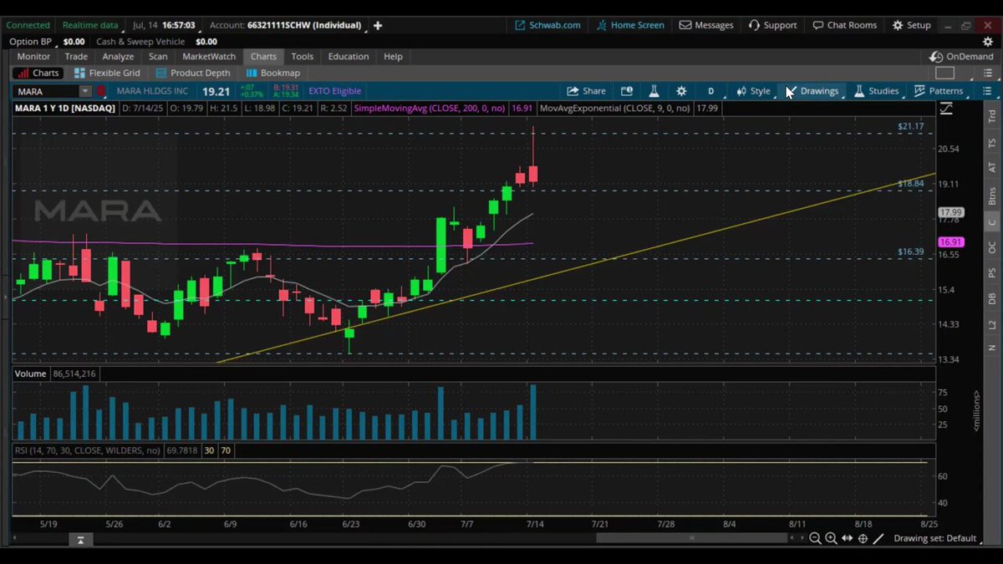The height and width of the screenshot is (564, 1003).
Task: Open Setup menu
Action: coord(911,25)
